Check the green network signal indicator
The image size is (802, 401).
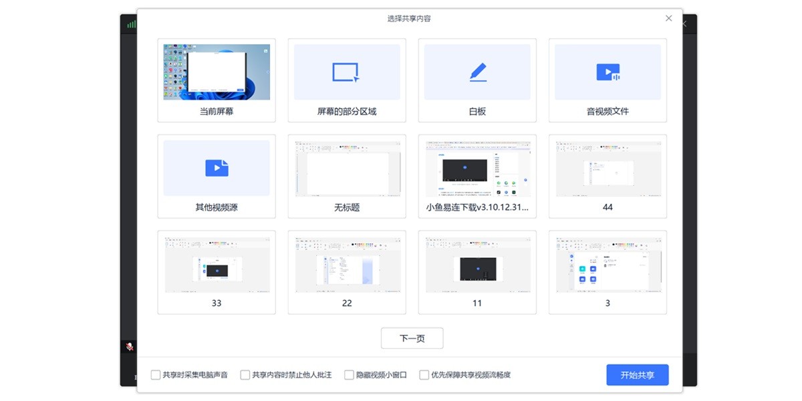(x=132, y=23)
